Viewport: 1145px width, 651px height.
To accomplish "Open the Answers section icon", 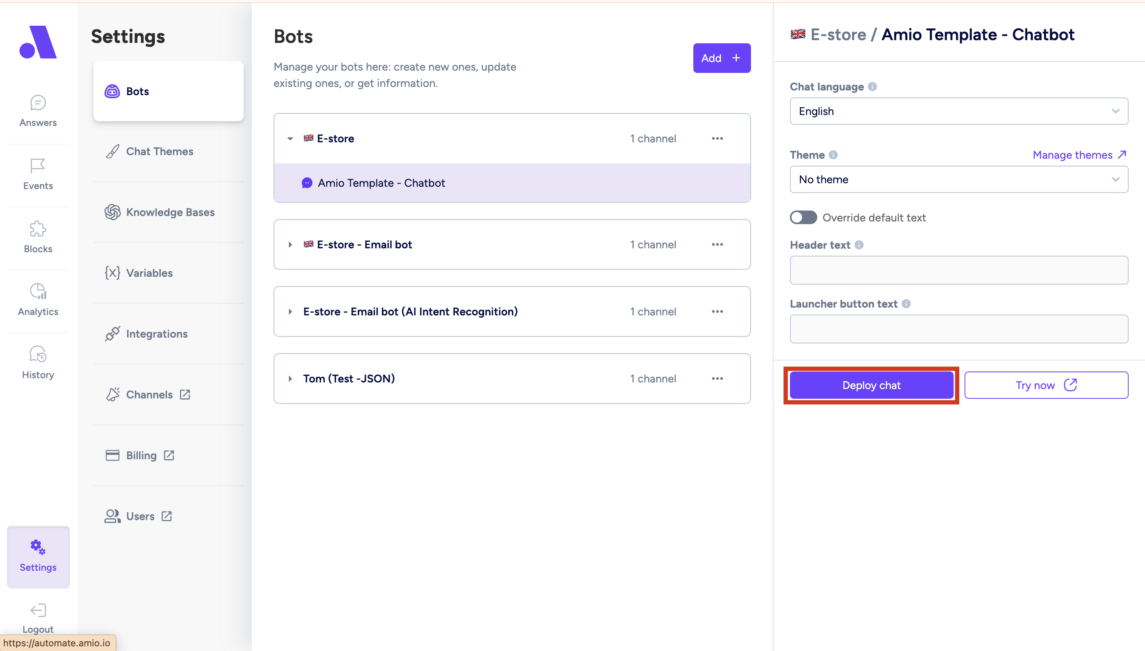I will pyautogui.click(x=38, y=103).
